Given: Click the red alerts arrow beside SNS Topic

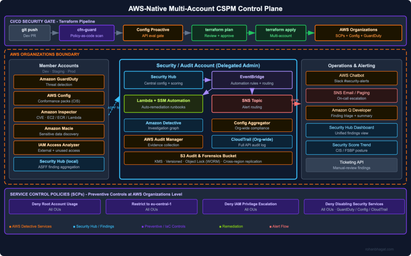Looking at the screenshot, I should coord(297,104).
